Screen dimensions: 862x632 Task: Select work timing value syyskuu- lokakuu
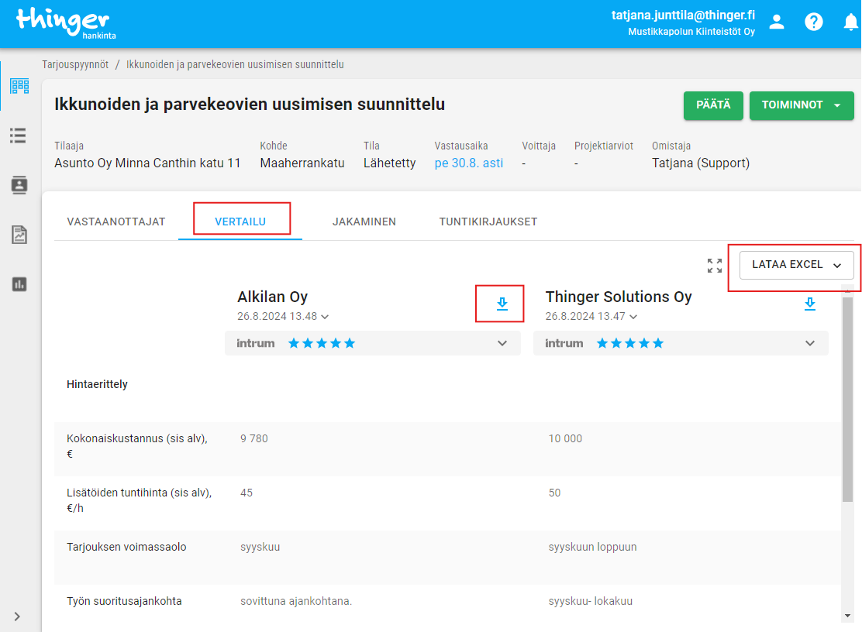pyautogui.click(x=591, y=601)
